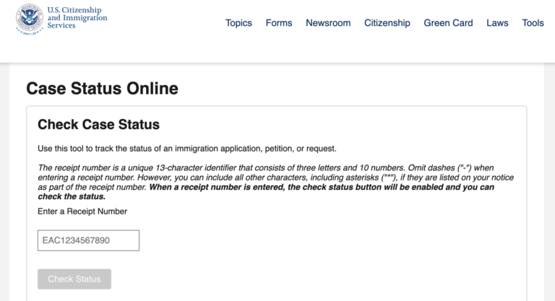Click the 'Use this tool to track' sentence
The height and width of the screenshot is (301, 555).
click(x=186, y=149)
